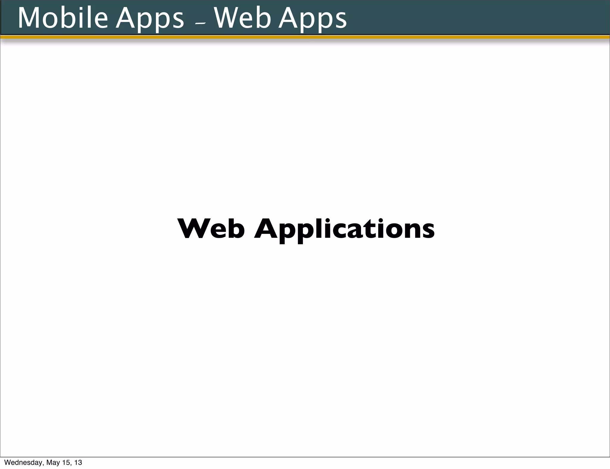Click the bold word "Applications"
Image resolution: width=610 pixels, height=469 pixels.
[344, 229]
